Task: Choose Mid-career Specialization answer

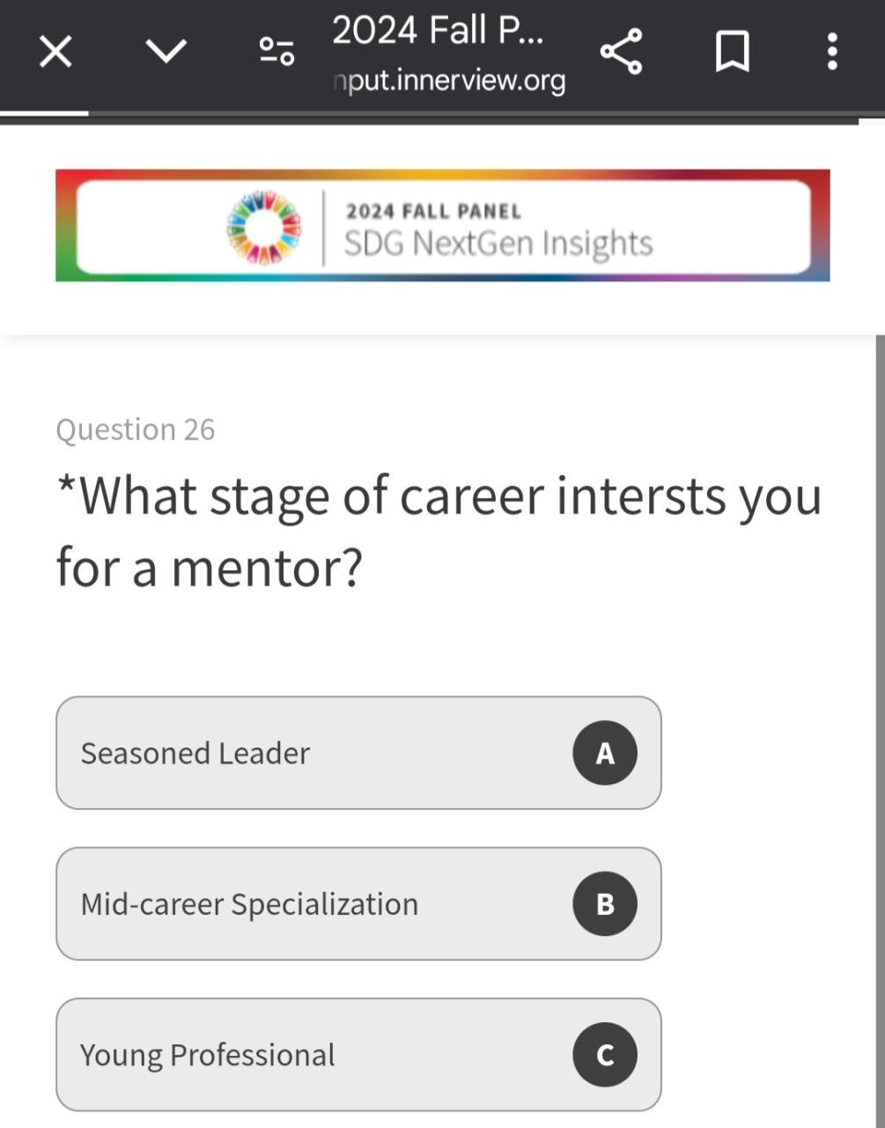Action: click(308, 904)
